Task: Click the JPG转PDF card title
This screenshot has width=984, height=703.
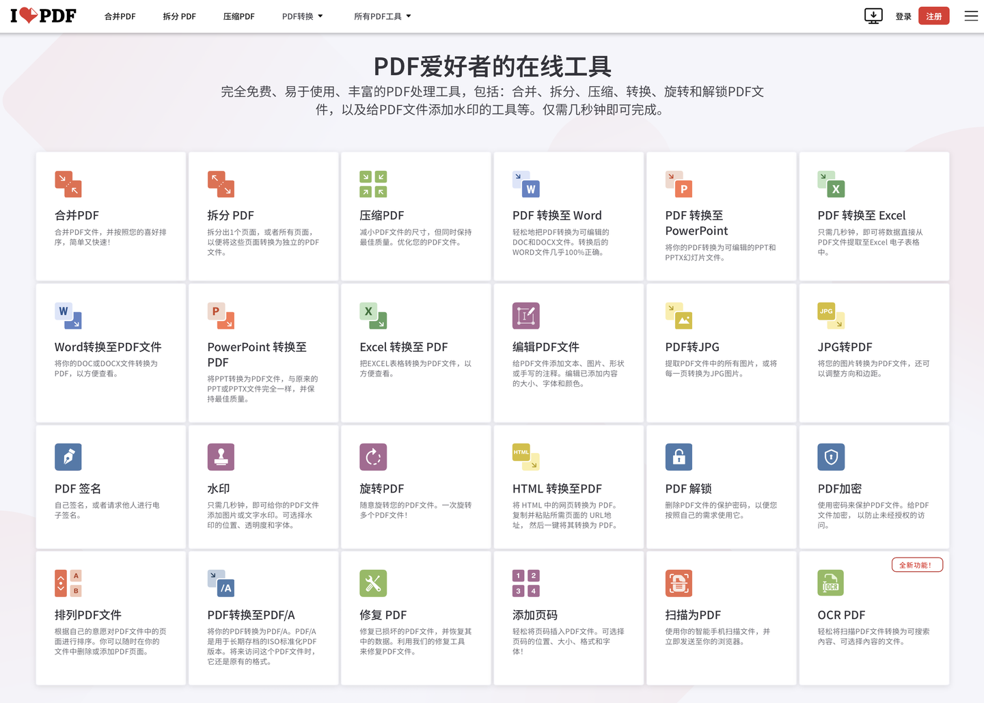Action: [845, 347]
